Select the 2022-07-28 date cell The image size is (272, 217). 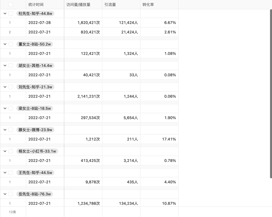coord(39,23)
